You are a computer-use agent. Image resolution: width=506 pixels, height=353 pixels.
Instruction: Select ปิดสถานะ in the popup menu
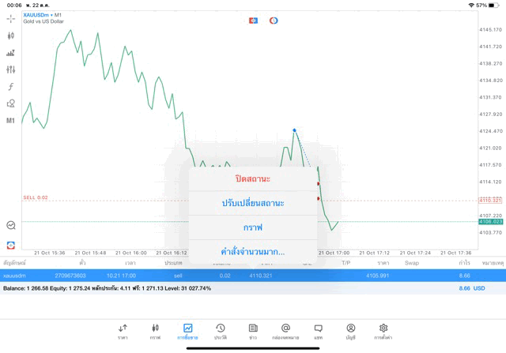(253, 179)
